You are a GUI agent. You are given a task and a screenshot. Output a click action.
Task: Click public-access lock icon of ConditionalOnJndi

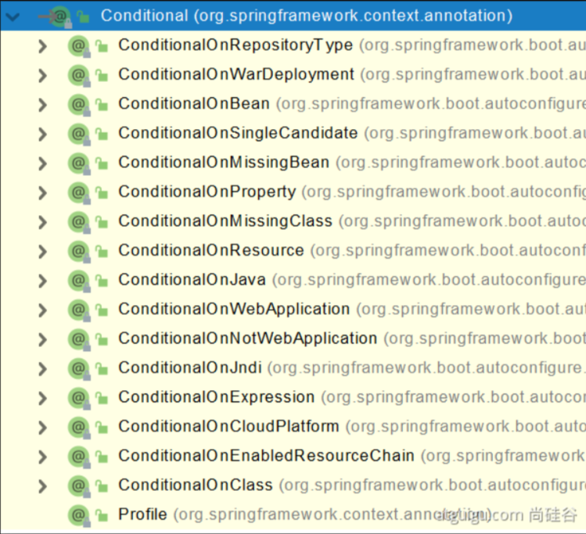[x=101, y=368]
